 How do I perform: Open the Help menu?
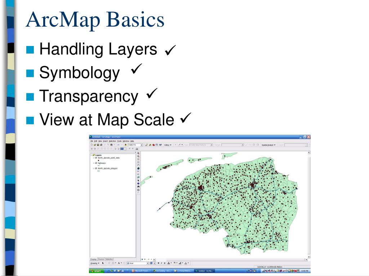(132, 141)
